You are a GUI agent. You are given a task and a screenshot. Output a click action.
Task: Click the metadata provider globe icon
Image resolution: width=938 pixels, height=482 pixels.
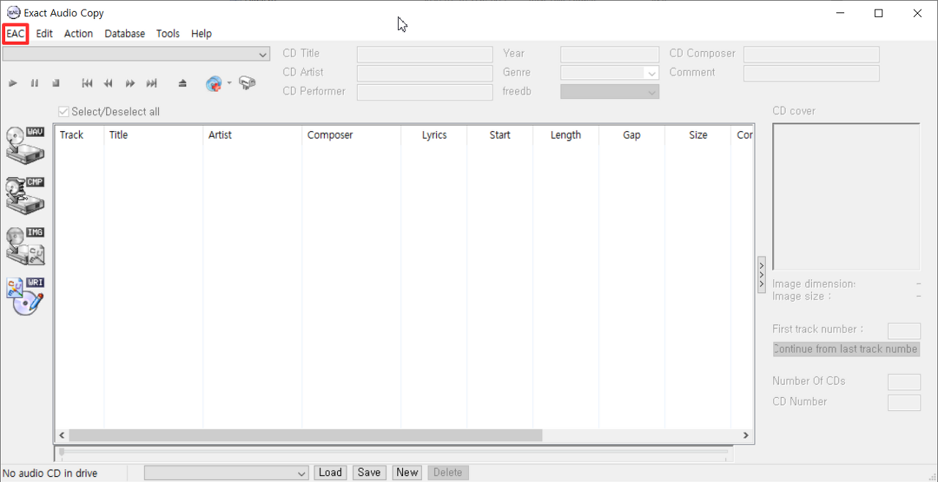pyautogui.click(x=213, y=84)
